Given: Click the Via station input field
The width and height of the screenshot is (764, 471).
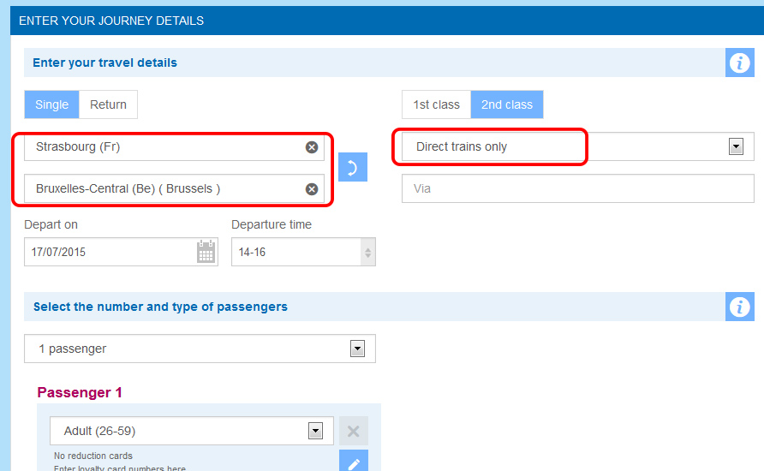Looking at the screenshot, I should click(578, 188).
